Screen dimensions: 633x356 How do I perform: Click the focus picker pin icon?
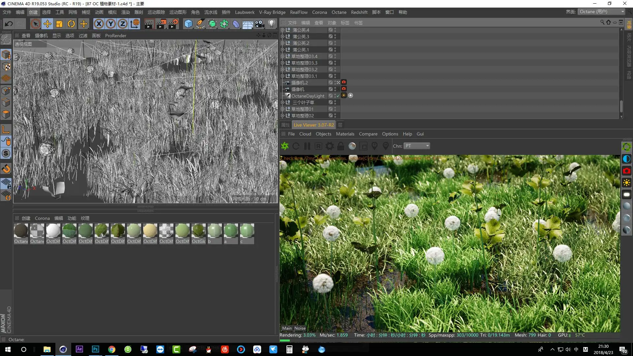pos(375,146)
